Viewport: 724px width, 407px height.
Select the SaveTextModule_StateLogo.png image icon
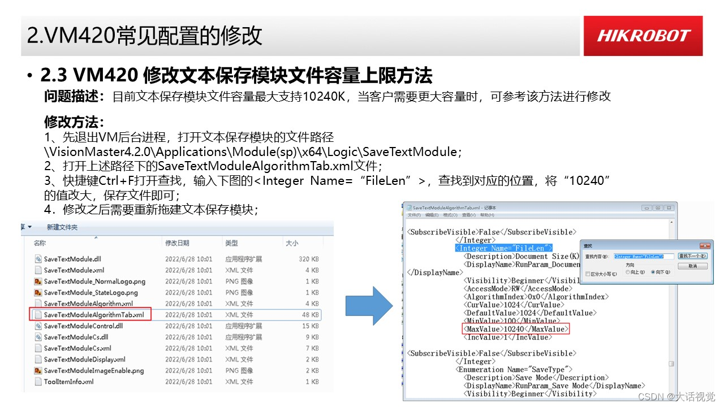click(38, 292)
